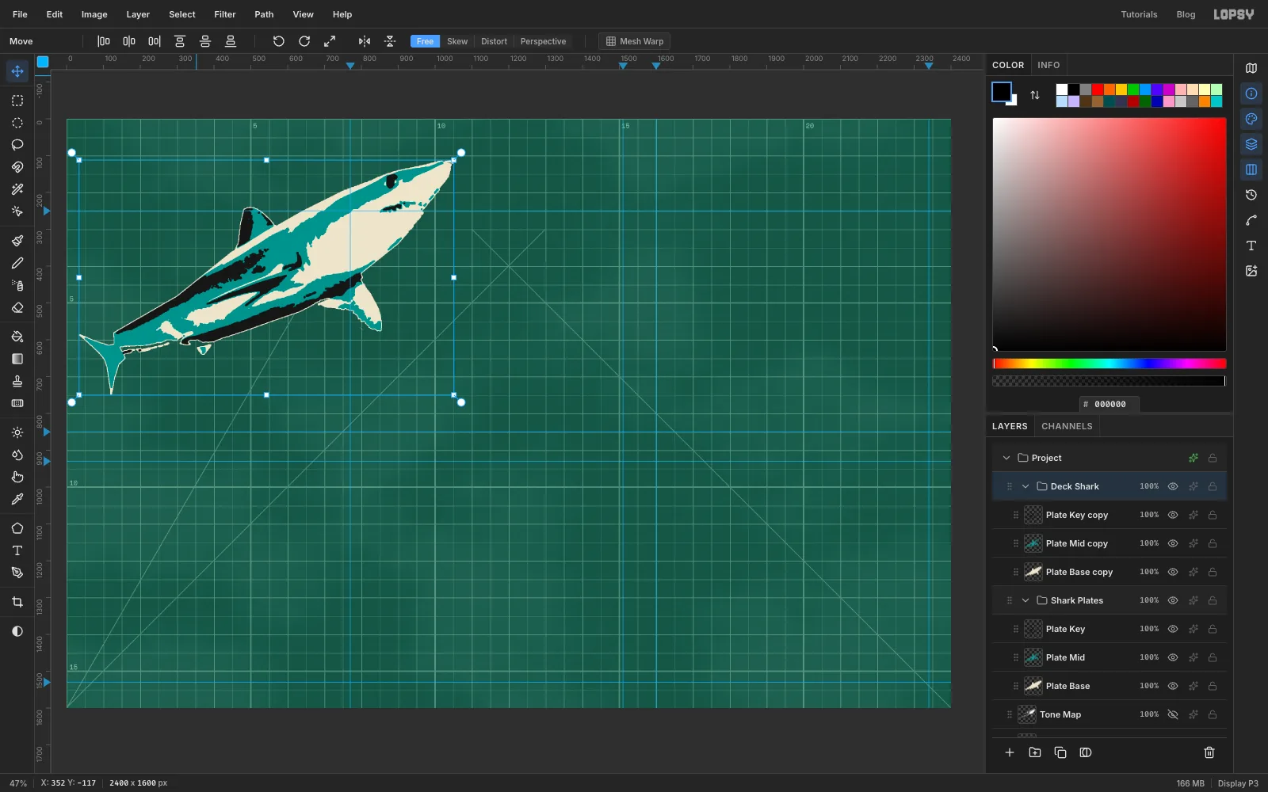Image resolution: width=1268 pixels, height=792 pixels.
Task: Click the rotate counterclockwise icon
Action: pyautogui.click(x=279, y=41)
